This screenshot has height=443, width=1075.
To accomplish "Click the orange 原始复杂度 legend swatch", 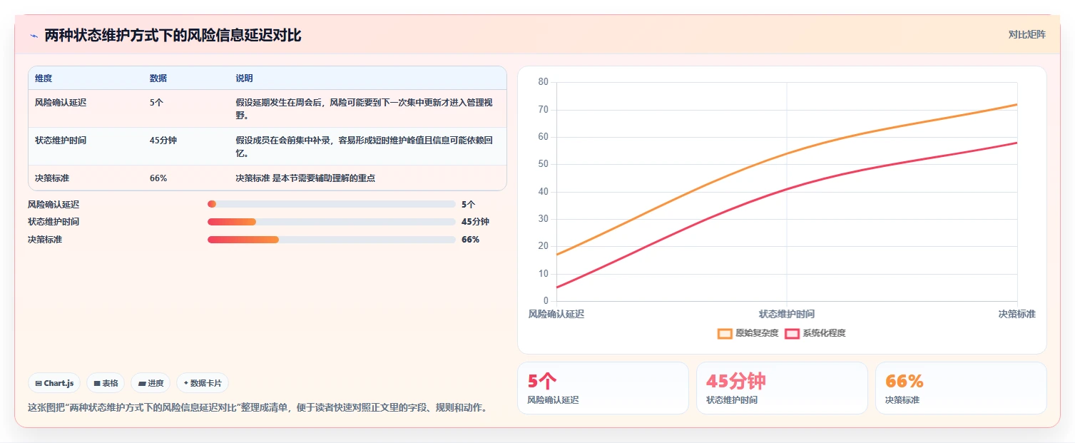I will pos(725,333).
